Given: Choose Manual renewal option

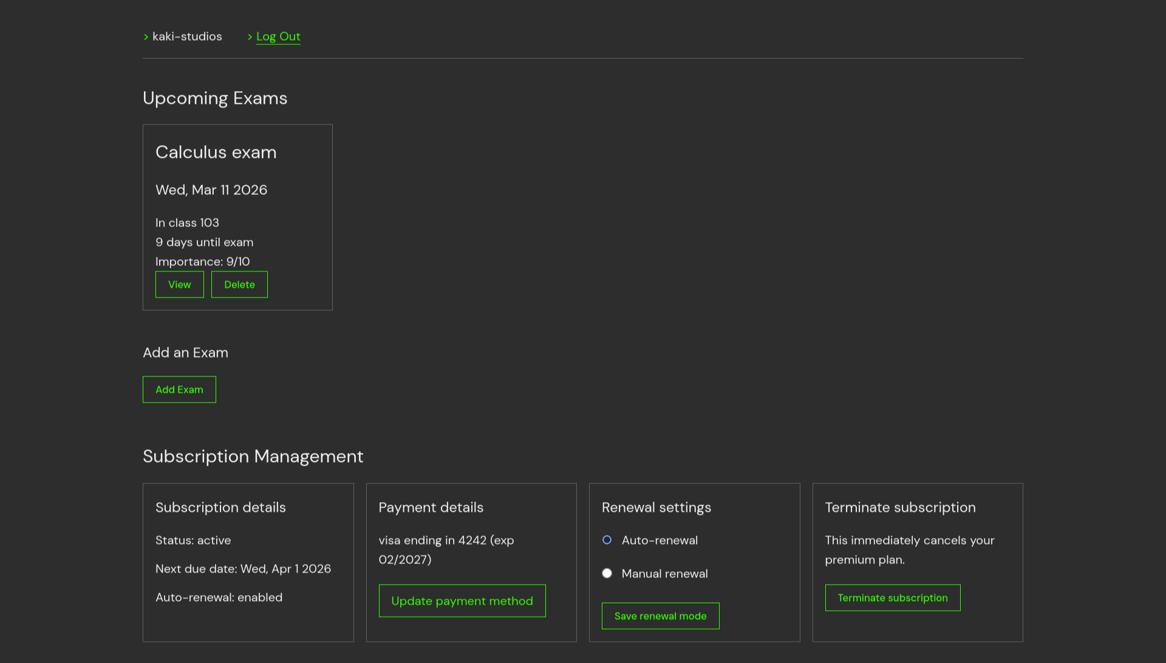Looking at the screenshot, I should pos(607,573).
